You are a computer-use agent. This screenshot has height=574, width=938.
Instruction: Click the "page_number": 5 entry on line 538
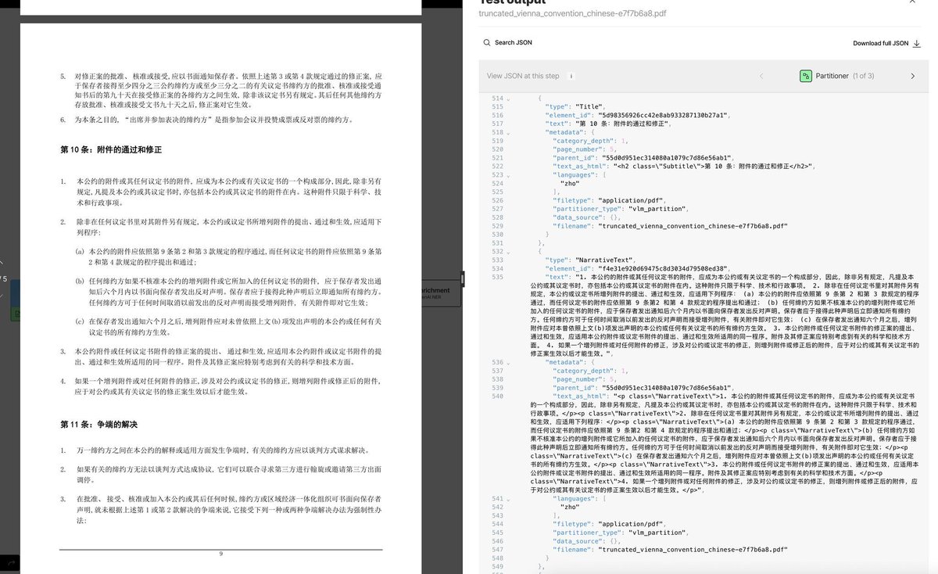586,379
